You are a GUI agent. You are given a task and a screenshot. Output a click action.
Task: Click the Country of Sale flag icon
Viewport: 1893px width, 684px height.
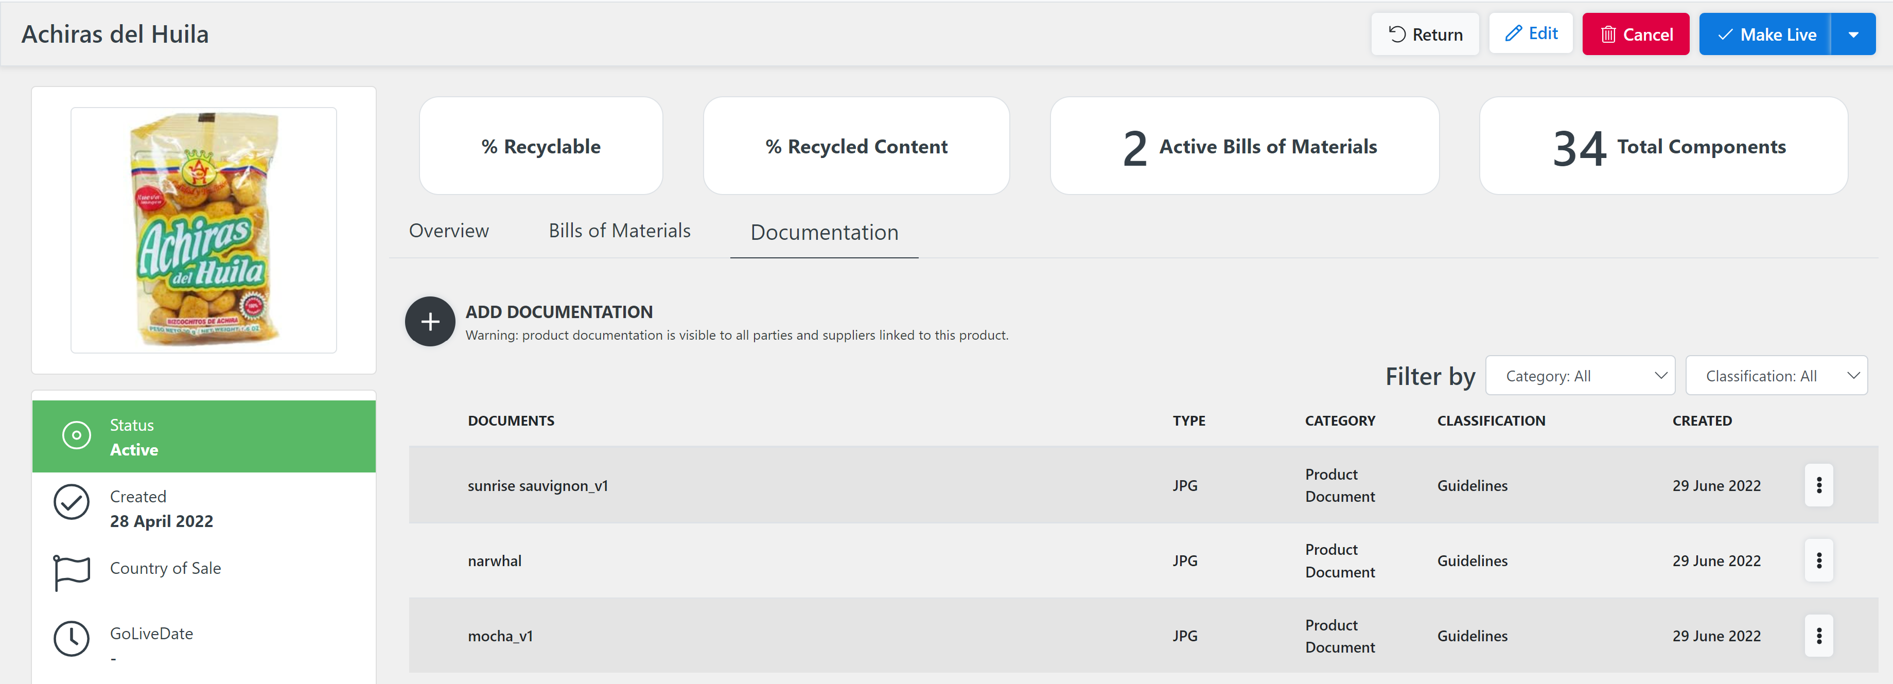point(71,573)
